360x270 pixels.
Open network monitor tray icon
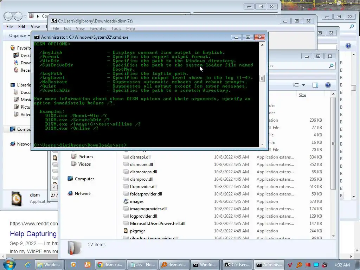(316, 265)
